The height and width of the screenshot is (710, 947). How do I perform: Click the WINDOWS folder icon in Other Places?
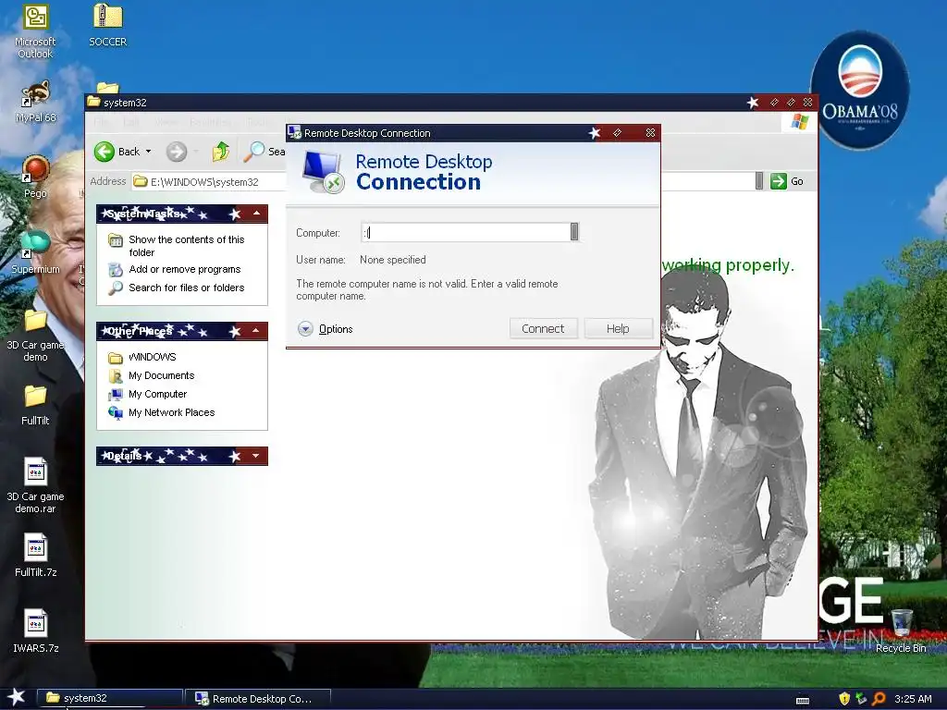point(116,358)
